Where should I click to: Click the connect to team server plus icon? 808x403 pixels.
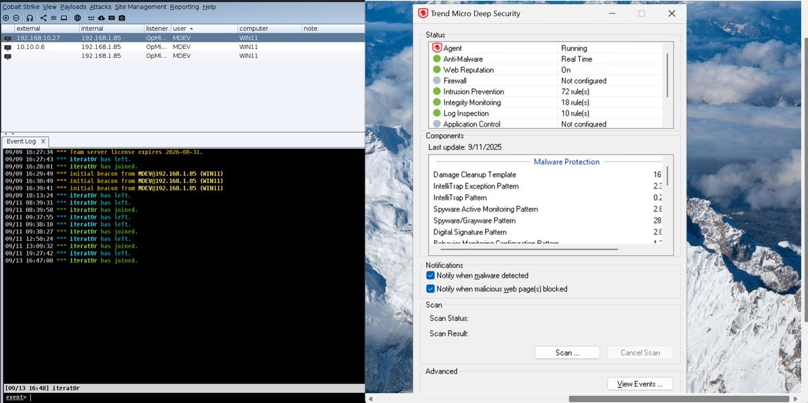click(6, 17)
